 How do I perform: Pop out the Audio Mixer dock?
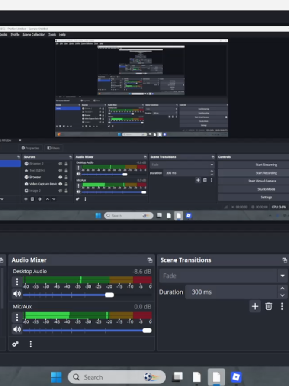point(150,260)
